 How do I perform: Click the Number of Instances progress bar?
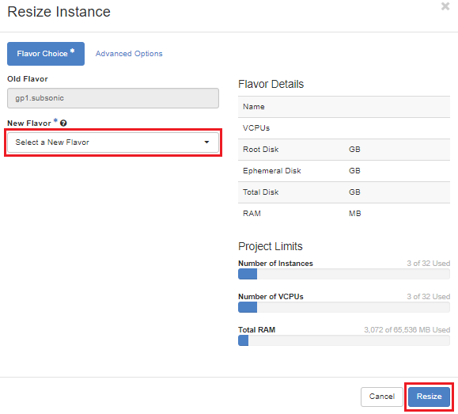(344, 274)
